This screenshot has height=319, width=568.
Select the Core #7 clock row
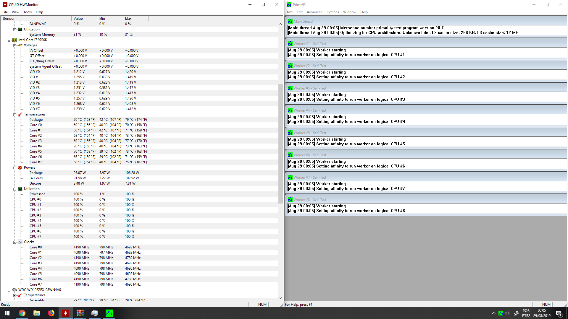pos(139,284)
